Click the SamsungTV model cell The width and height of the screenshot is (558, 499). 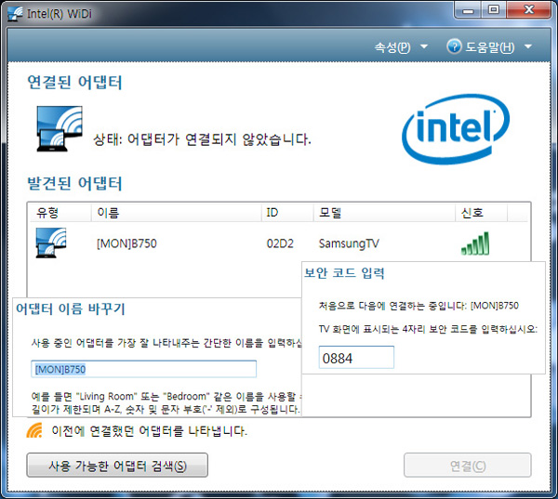[x=349, y=243]
